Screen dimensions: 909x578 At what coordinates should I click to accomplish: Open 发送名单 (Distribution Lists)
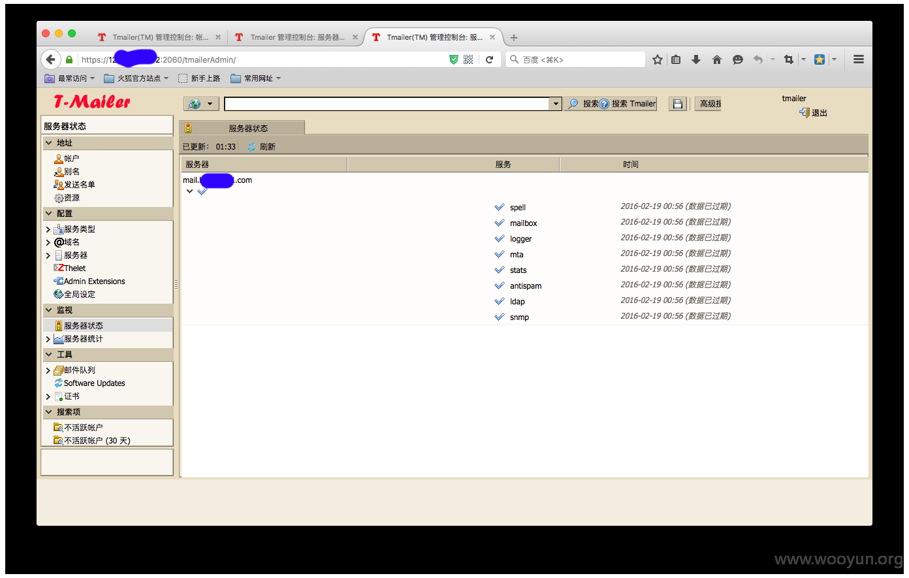[x=74, y=185]
